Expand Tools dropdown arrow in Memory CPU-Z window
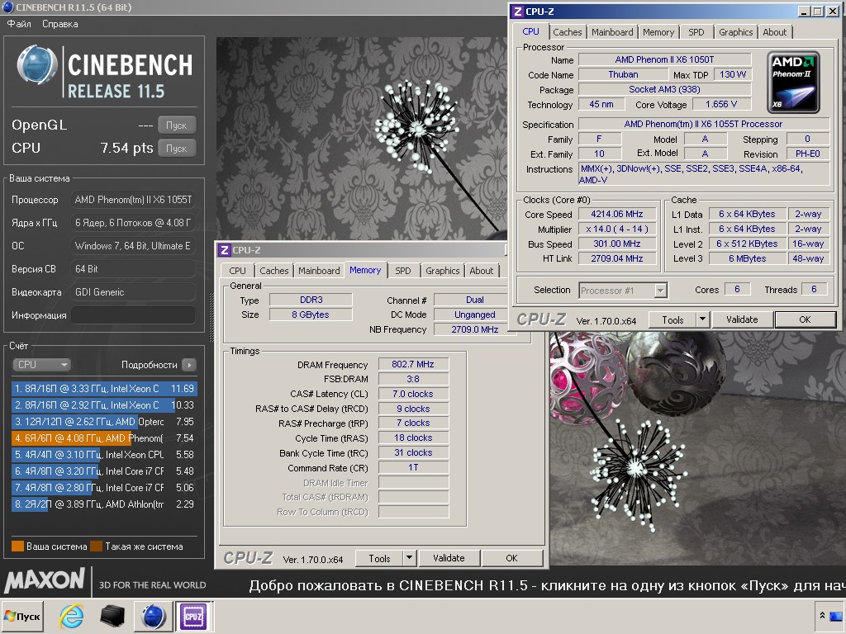This screenshot has height=634, width=846. click(x=409, y=559)
